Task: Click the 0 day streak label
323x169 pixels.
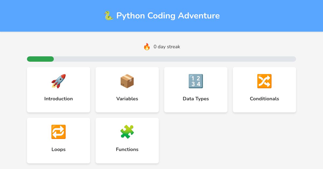Action: click(166, 47)
